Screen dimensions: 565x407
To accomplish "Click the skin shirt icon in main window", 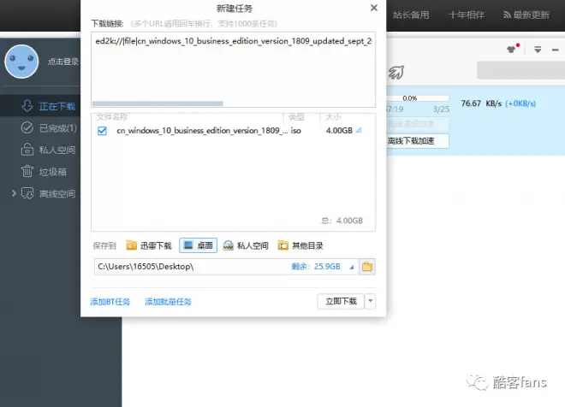I will click(512, 49).
